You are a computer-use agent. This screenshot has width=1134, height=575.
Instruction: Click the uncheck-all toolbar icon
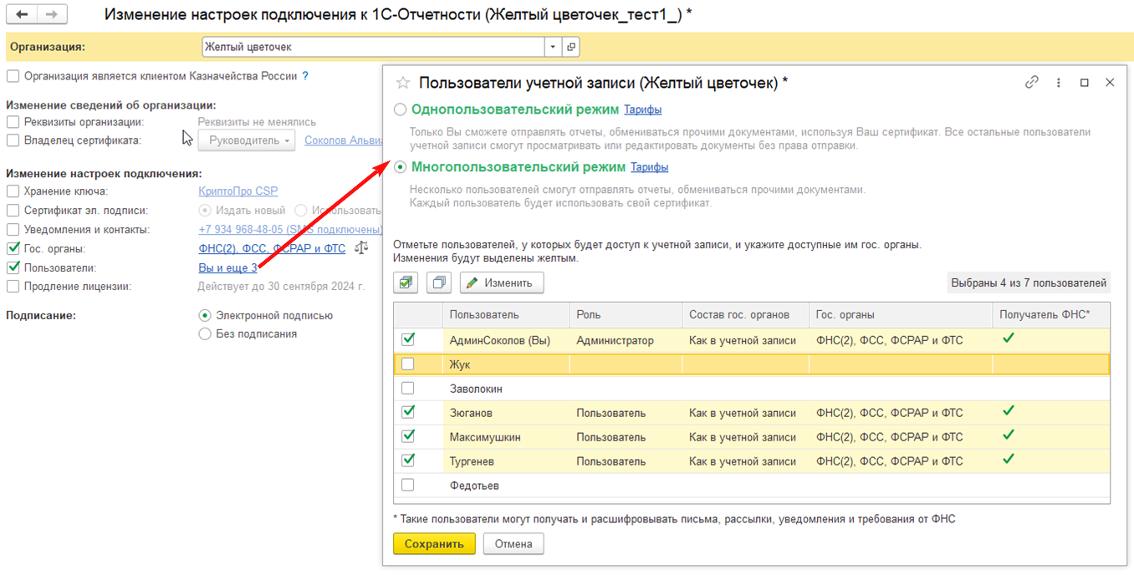440,283
